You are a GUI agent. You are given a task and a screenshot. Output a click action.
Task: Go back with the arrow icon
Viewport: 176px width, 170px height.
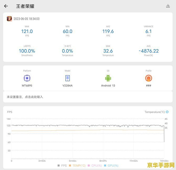[6, 6]
